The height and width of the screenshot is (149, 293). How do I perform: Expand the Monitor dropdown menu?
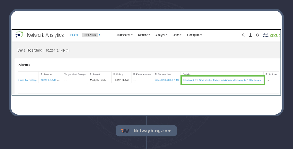(x=144, y=35)
